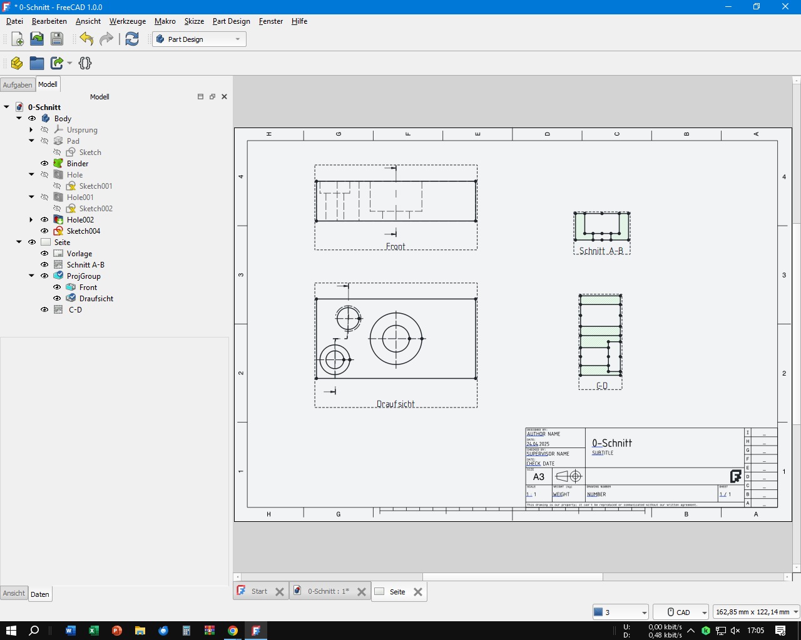Collapse the 0-Schnitt document node

[x=7, y=107]
